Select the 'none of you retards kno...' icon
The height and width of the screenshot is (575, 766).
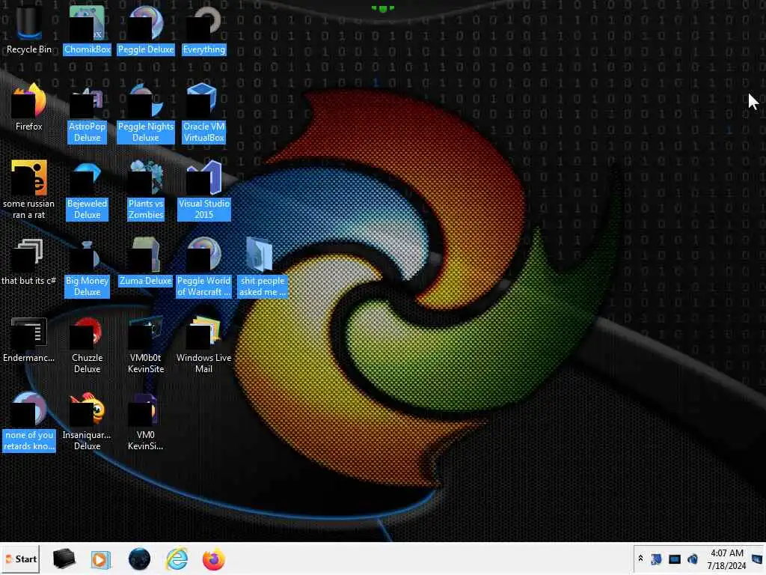point(29,422)
